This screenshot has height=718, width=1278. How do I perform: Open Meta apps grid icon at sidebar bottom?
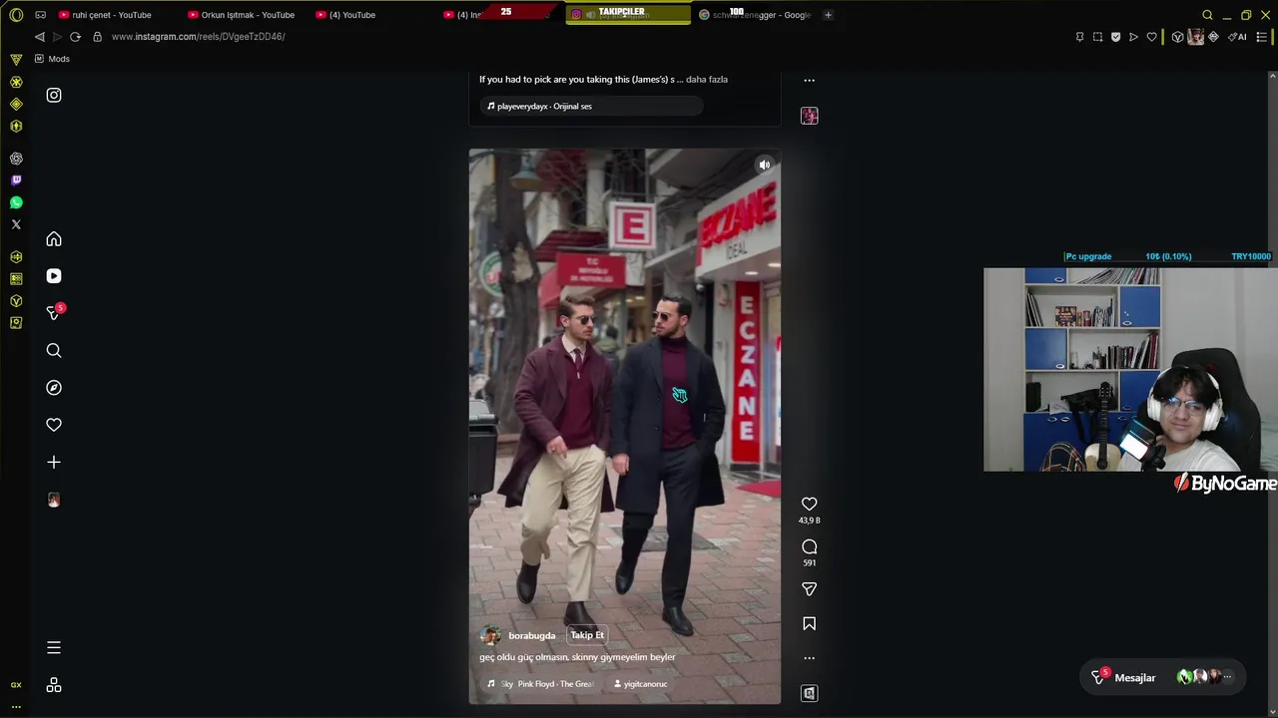(x=54, y=685)
